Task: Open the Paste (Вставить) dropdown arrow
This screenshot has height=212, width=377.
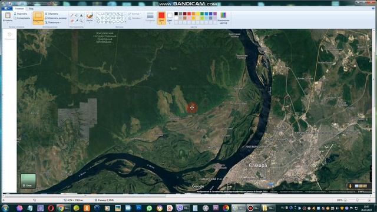Action: 8,22
